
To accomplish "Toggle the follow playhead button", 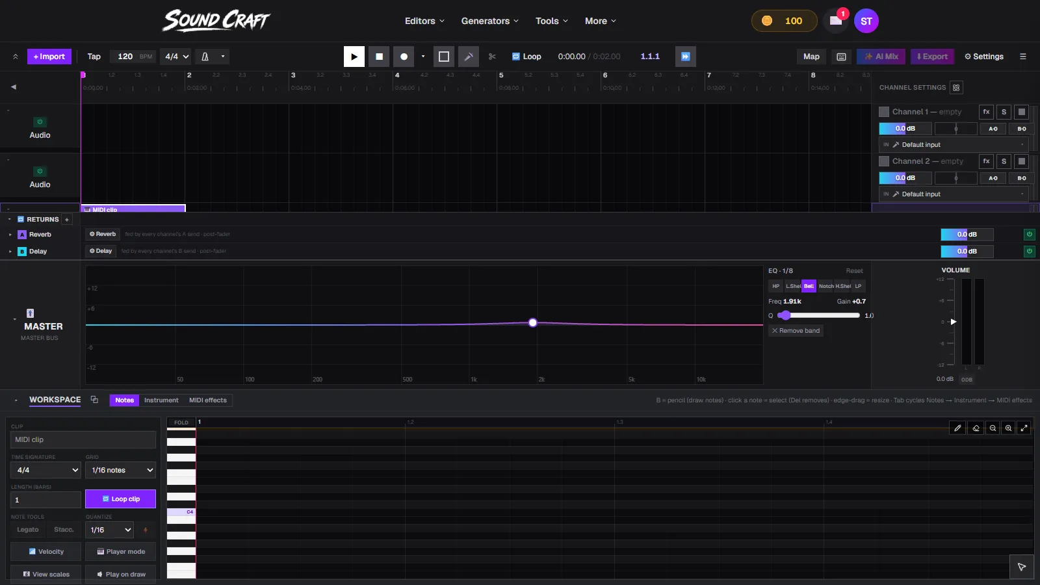I will 686,57.
